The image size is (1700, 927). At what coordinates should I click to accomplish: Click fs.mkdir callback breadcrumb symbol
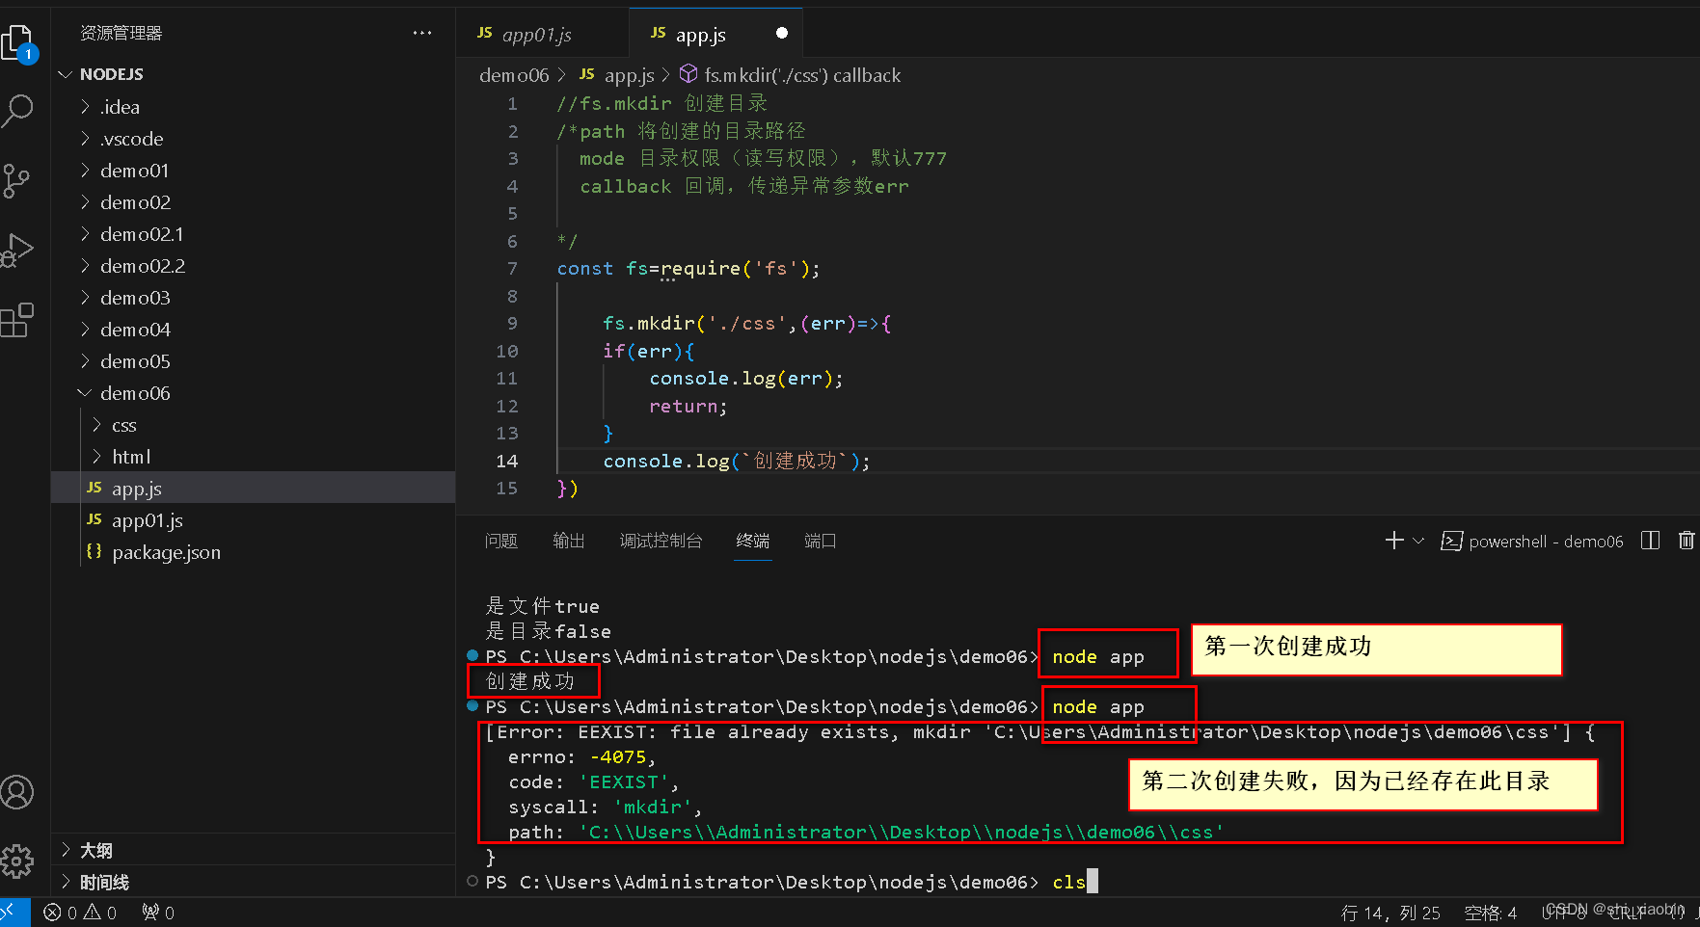791,75
